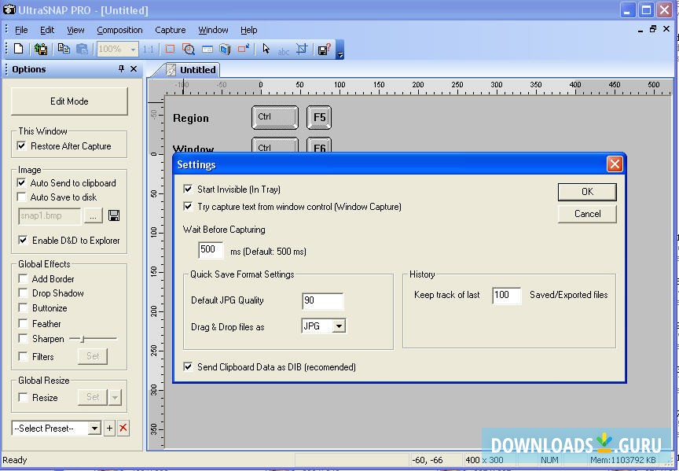Click the Edit Mode button
This screenshot has width=679, height=471.
pyautogui.click(x=69, y=101)
